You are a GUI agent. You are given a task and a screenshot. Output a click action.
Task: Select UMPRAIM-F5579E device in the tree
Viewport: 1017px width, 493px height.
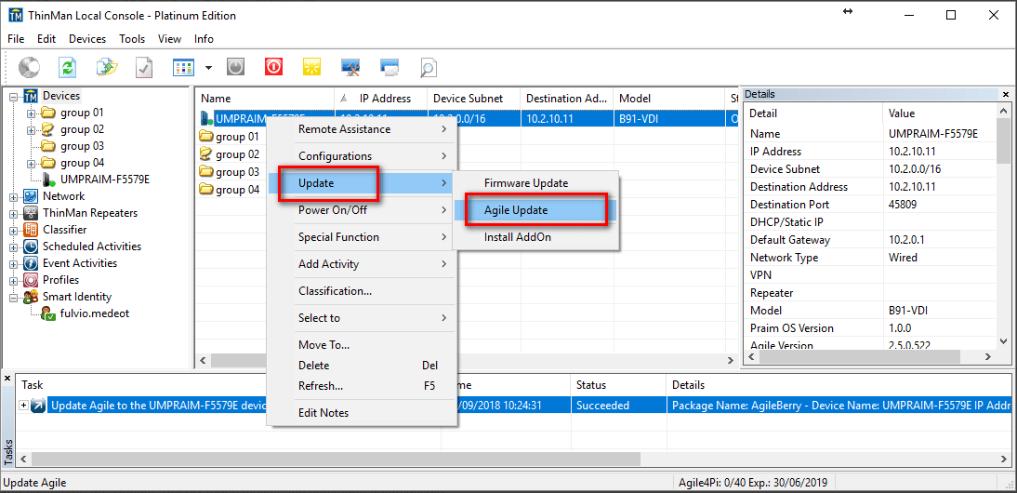[x=104, y=180]
